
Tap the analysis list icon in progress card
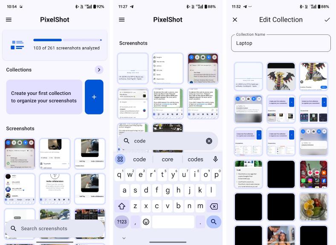[17, 45]
